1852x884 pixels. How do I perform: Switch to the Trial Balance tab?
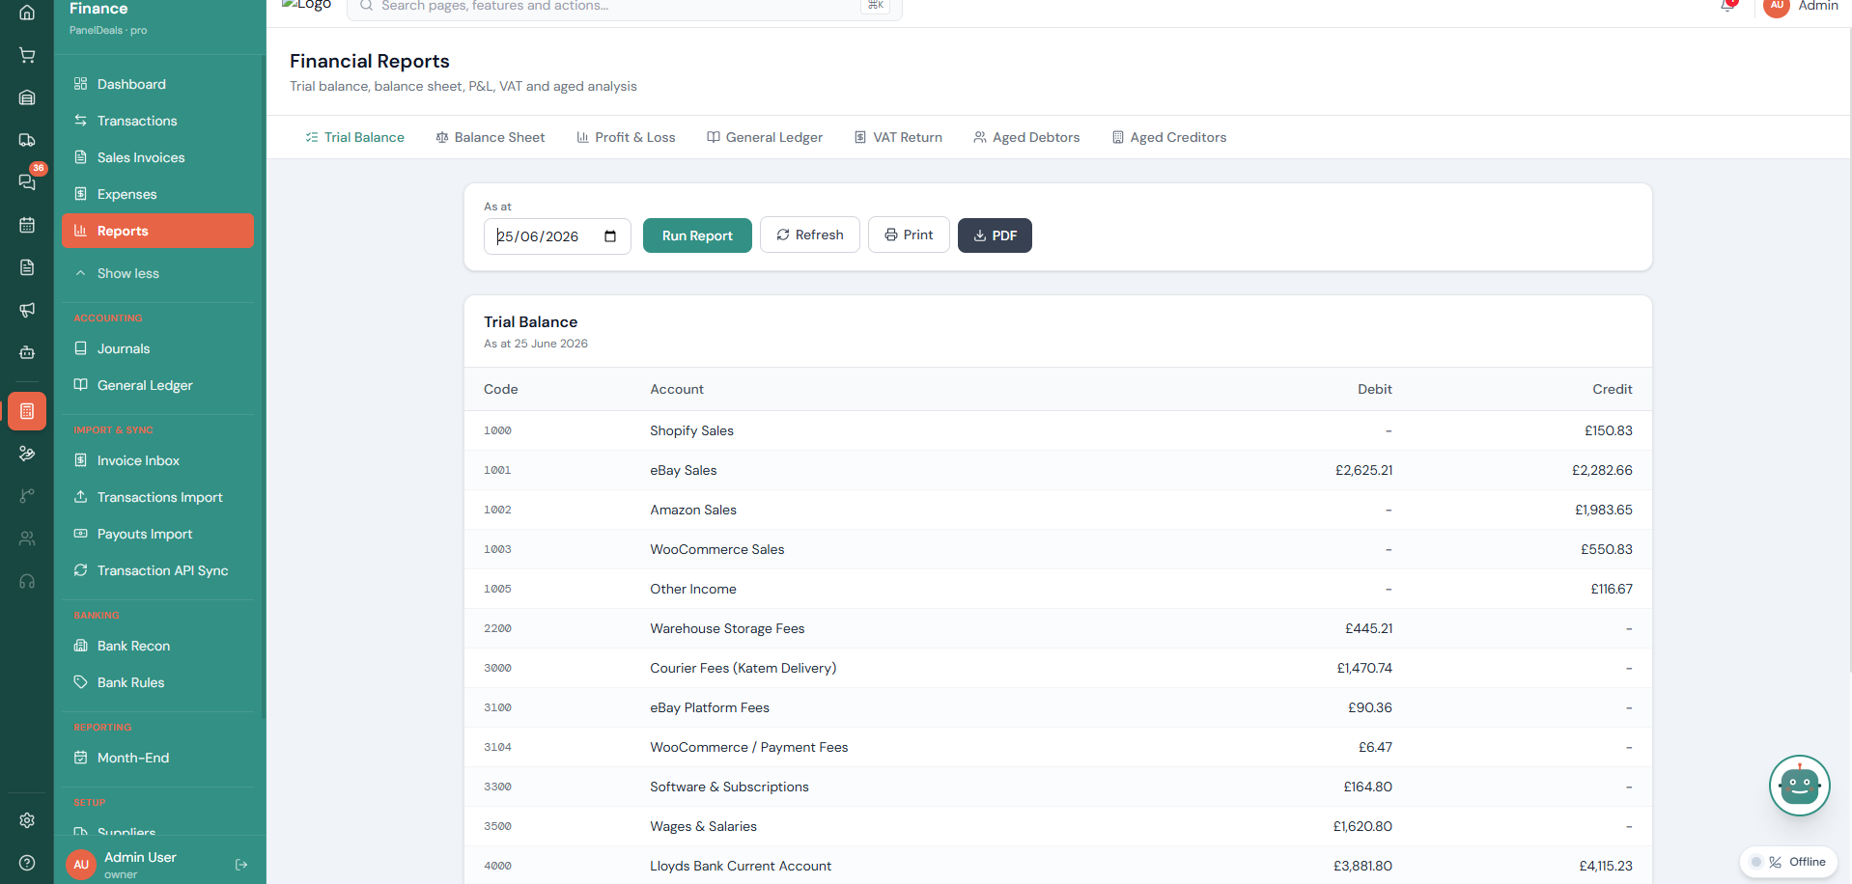[354, 137]
